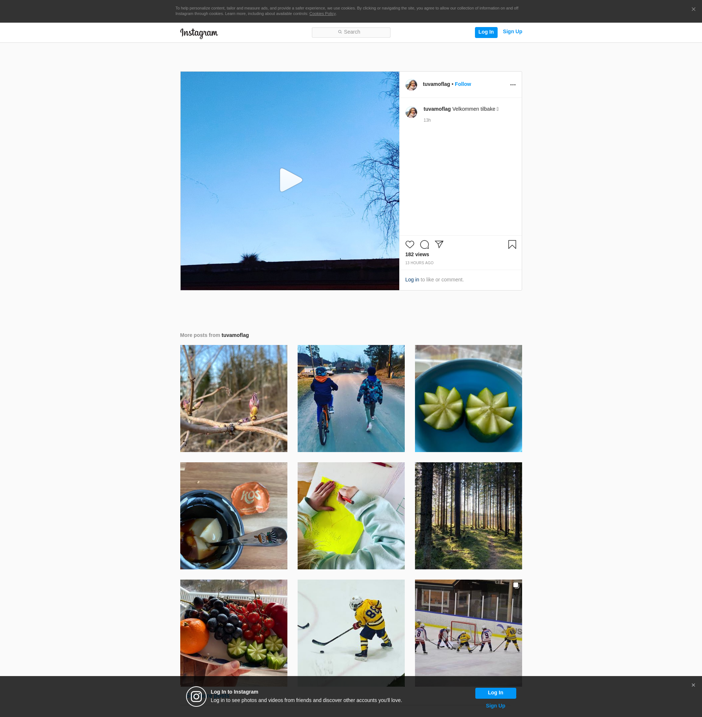Click Sign Up link in header
This screenshot has height=717, width=702.
(512, 32)
